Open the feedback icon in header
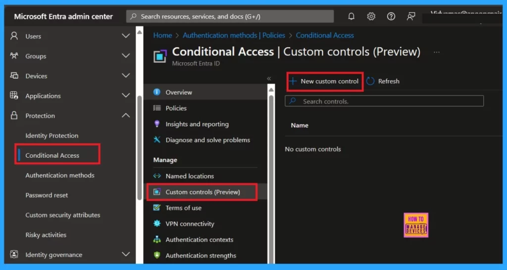This screenshot has height=270, width=507. 411,16
